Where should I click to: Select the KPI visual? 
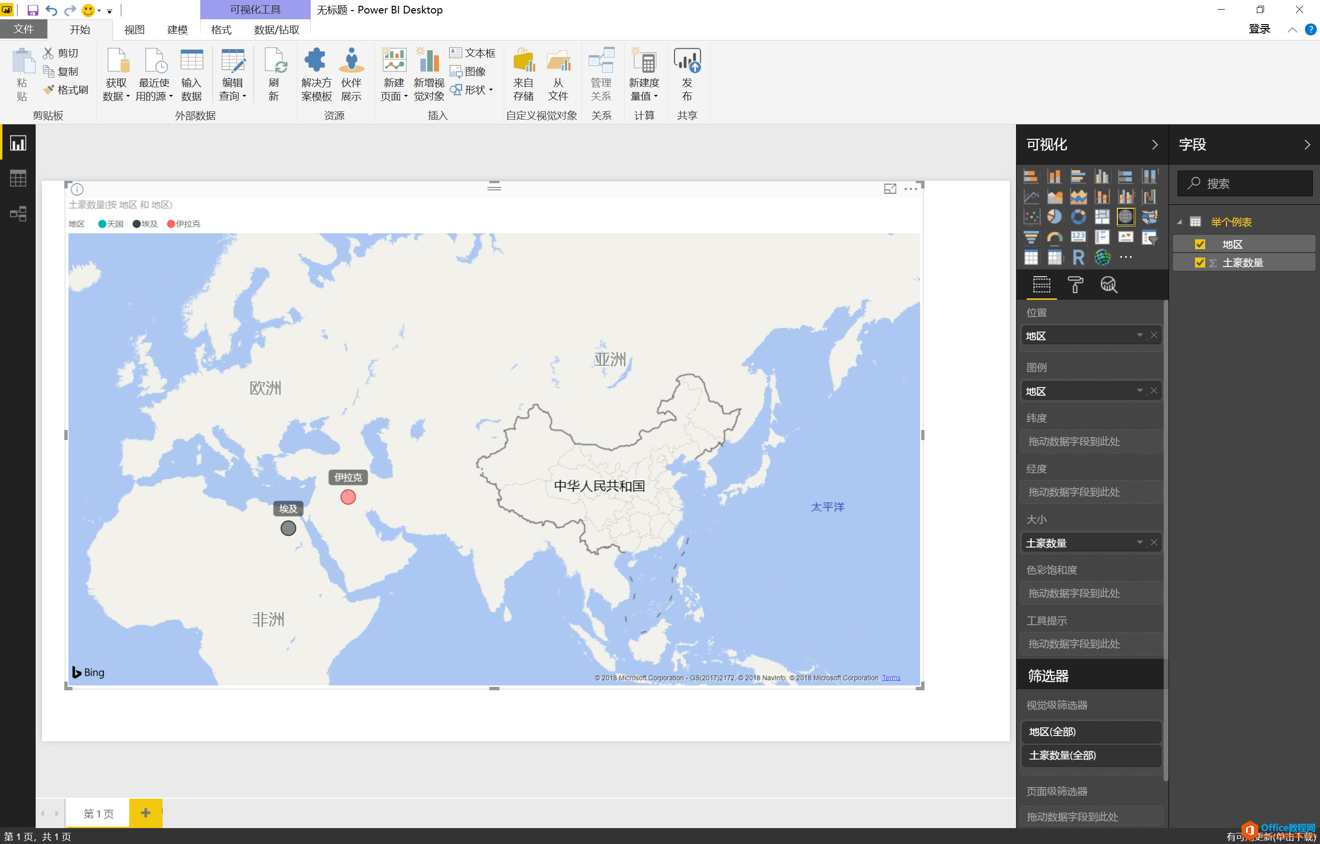point(1125,237)
